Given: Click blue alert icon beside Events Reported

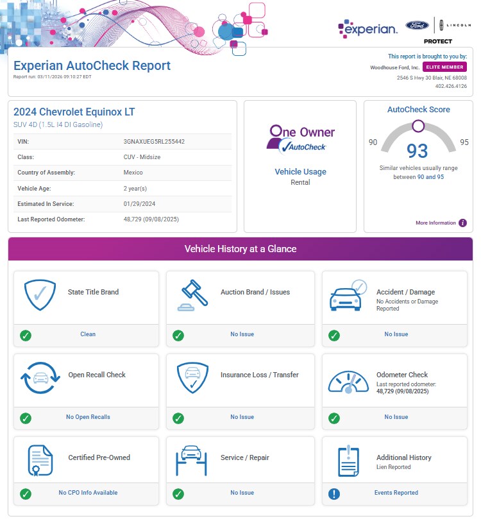Looking at the screenshot, I should click(334, 494).
